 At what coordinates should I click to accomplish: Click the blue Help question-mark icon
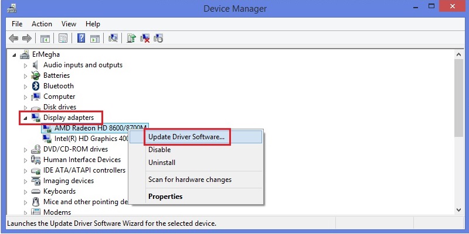click(81, 38)
